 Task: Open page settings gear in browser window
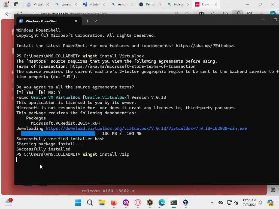273,190
